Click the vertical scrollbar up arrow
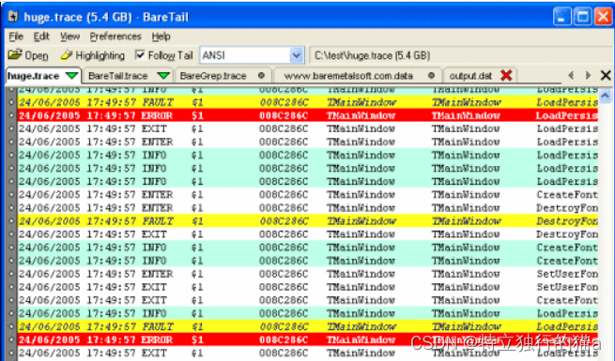The image size is (615, 361). tap(605, 95)
